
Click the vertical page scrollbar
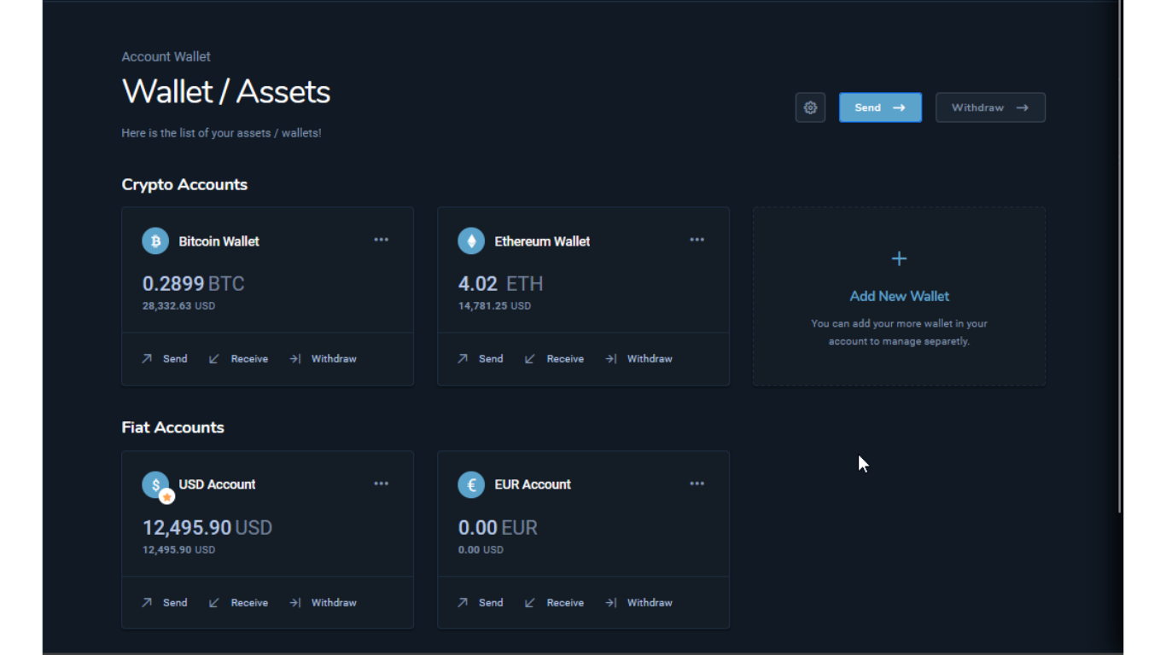1120,256
